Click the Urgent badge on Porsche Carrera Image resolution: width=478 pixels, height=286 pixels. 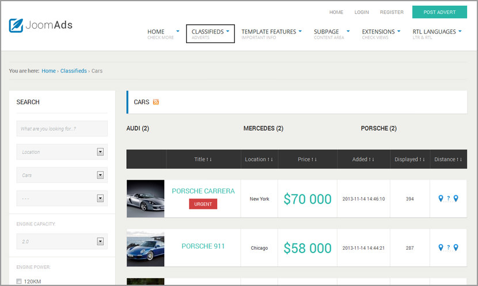coord(203,204)
